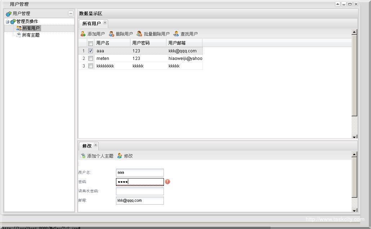The image size is (371, 229).
Task: Collapse the 管理员操作 tree node
Action: point(7,22)
